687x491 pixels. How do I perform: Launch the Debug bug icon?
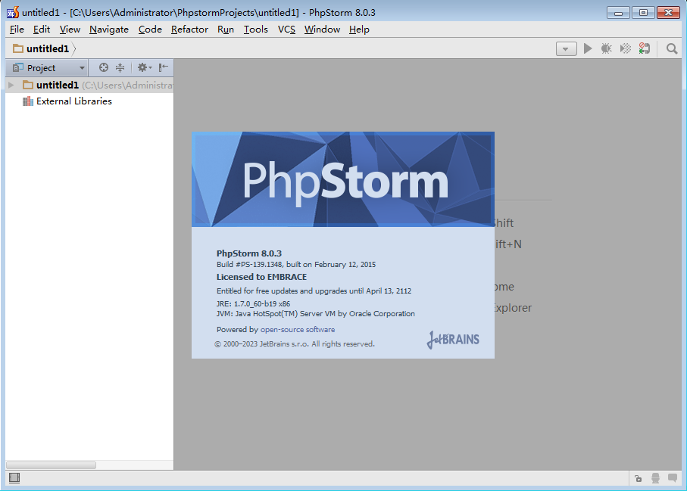[x=607, y=48]
